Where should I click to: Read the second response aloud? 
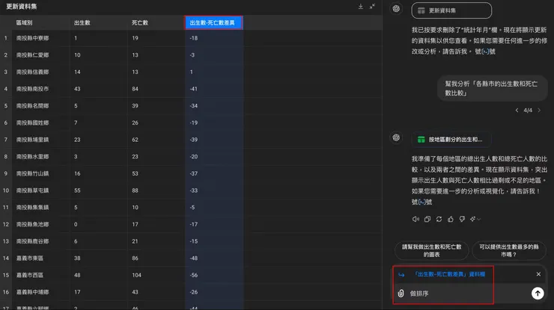pyautogui.click(x=415, y=219)
